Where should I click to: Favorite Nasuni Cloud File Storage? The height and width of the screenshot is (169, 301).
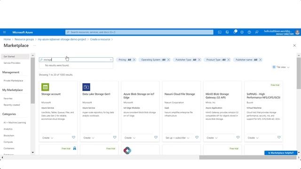197,138
